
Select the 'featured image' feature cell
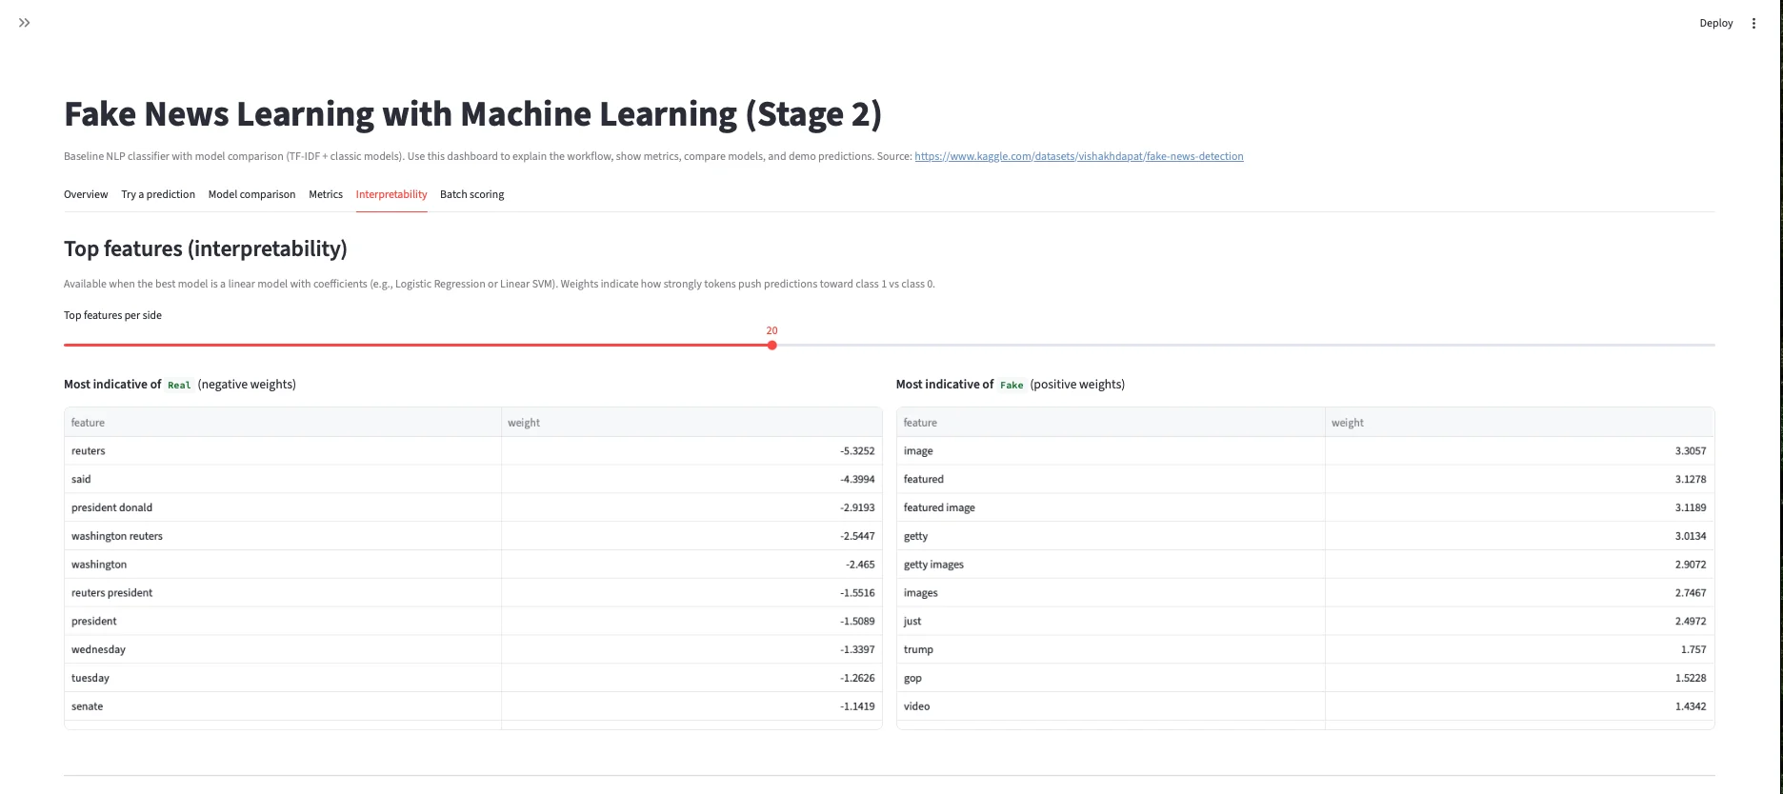[1111, 507]
